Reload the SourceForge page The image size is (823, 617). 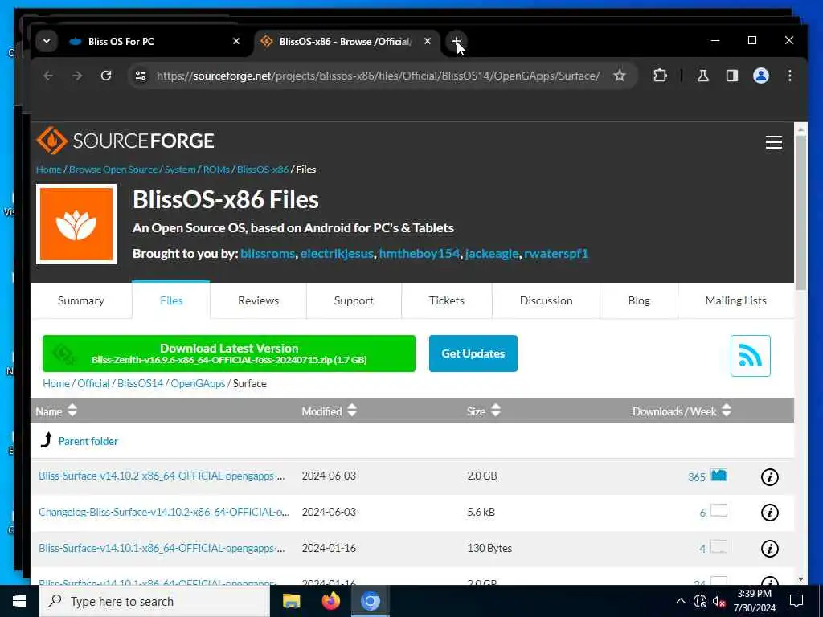(x=106, y=76)
